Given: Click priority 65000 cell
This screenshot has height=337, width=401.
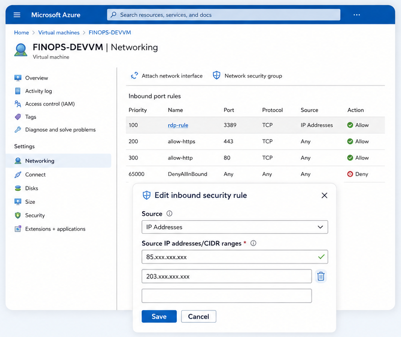Looking at the screenshot, I should [136, 174].
